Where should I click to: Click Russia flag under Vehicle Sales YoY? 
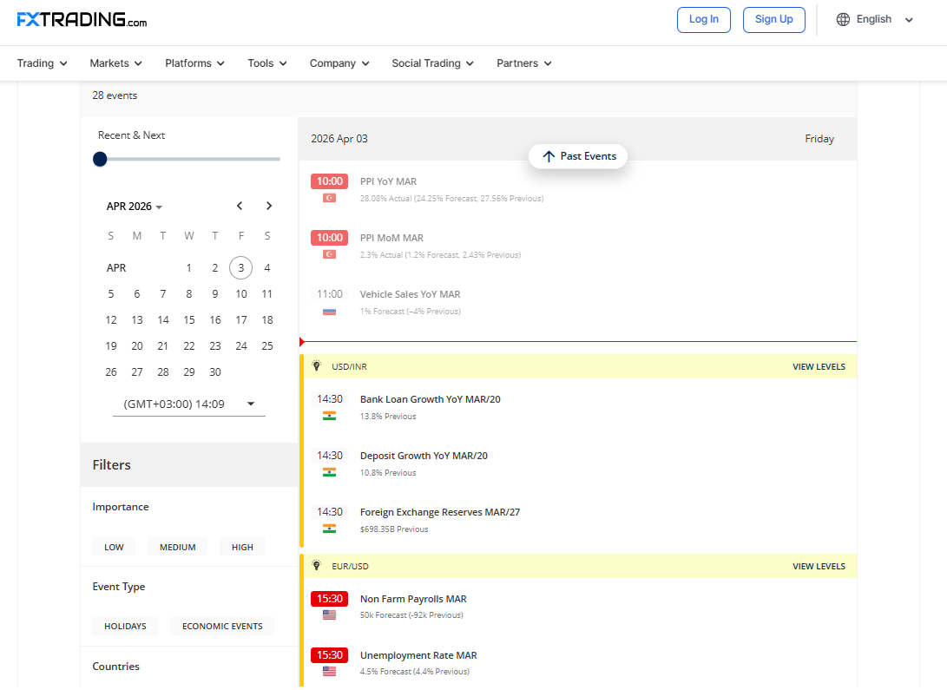[329, 312]
